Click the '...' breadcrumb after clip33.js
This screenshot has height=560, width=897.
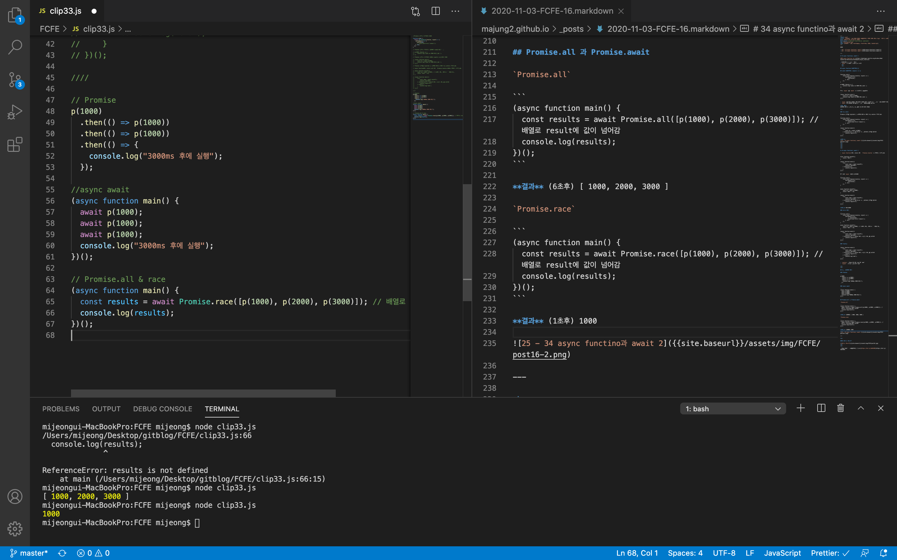point(128,29)
